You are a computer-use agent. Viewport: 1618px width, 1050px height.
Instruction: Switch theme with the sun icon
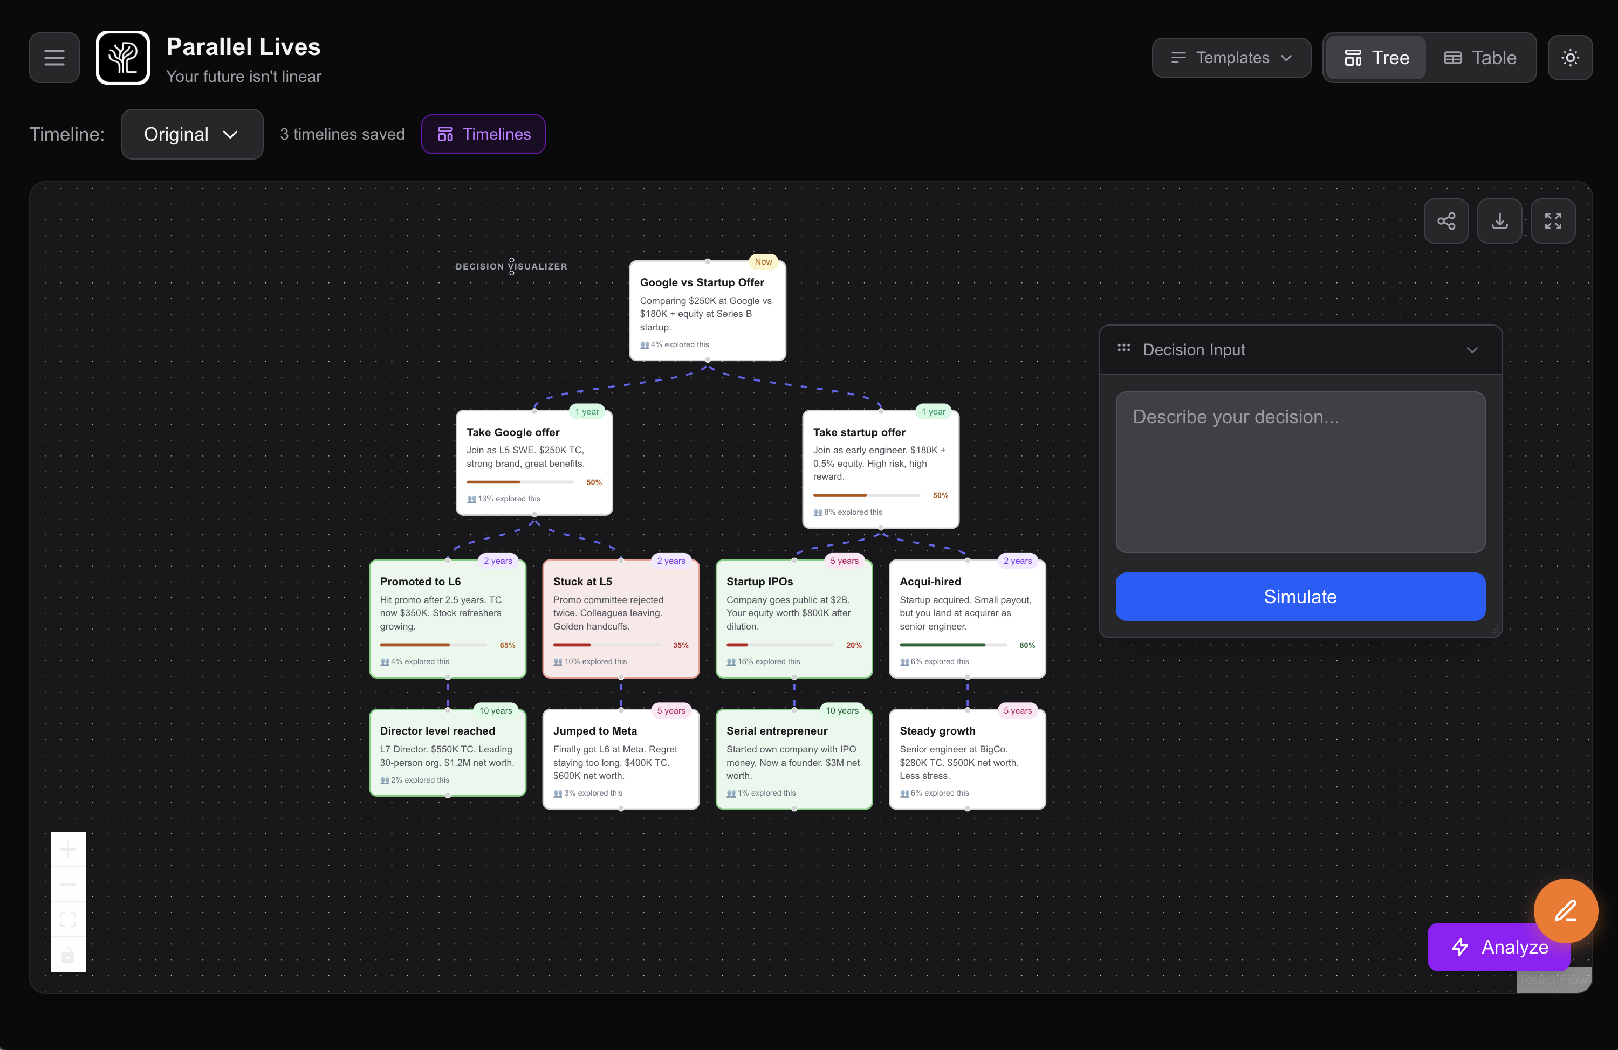(1571, 57)
